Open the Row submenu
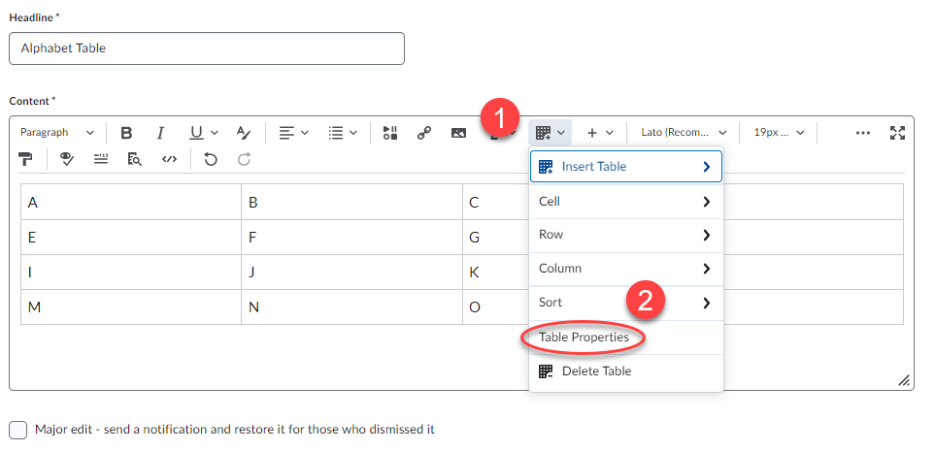 tap(626, 235)
